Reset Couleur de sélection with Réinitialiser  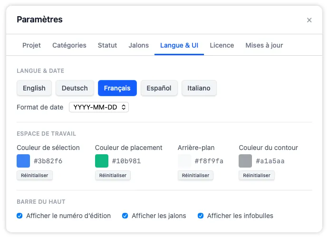click(x=35, y=175)
